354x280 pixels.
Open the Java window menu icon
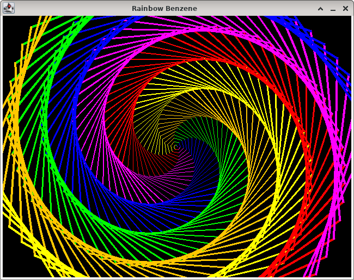click(x=9, y=8)
